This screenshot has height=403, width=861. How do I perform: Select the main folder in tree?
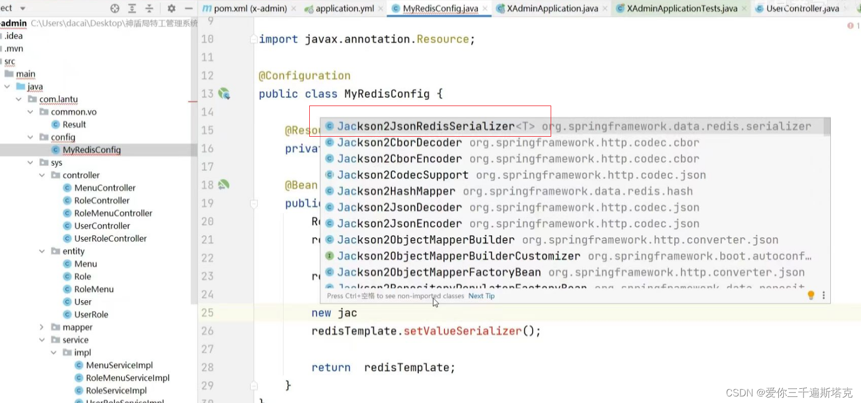pos(20,74)
